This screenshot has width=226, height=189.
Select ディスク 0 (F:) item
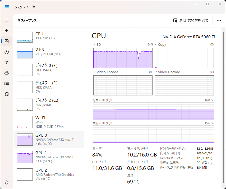click(49, 70)
